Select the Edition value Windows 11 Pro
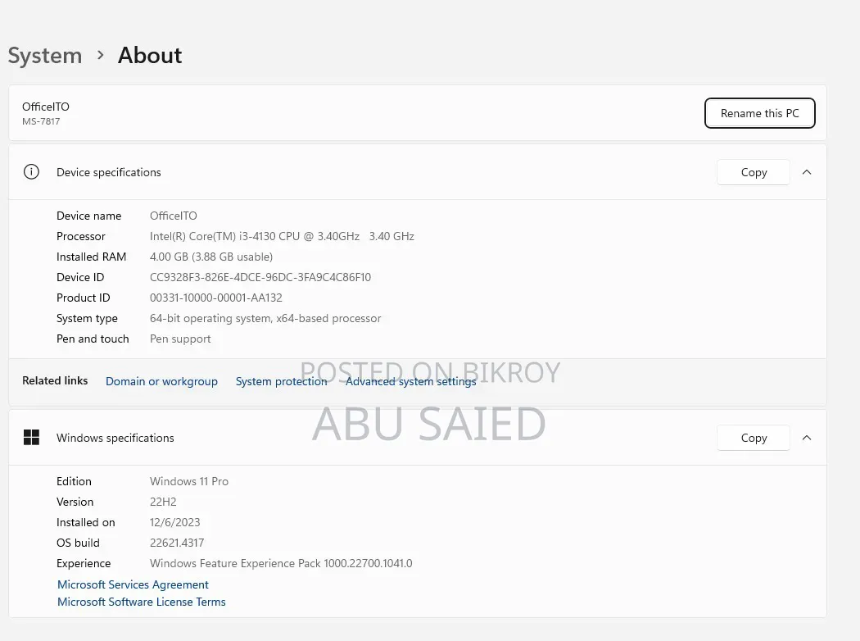The height and width of the screenshot is (641, 860). coord(189,481)
